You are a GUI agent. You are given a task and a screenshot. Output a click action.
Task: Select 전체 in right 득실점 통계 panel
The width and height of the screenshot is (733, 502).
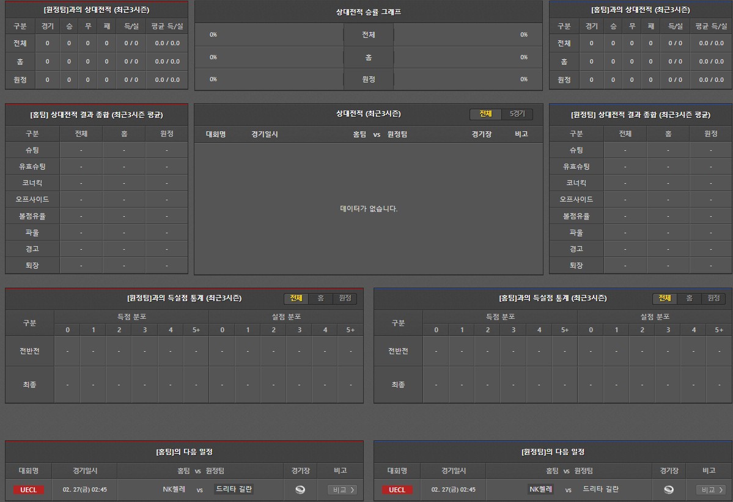coord(665,298)
